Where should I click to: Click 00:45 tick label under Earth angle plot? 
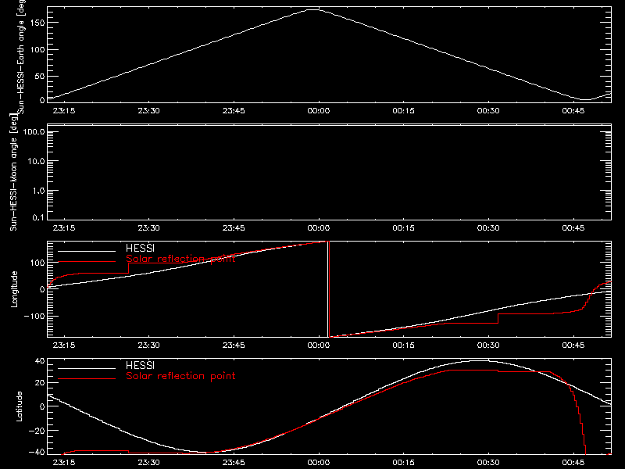[573, 111]
